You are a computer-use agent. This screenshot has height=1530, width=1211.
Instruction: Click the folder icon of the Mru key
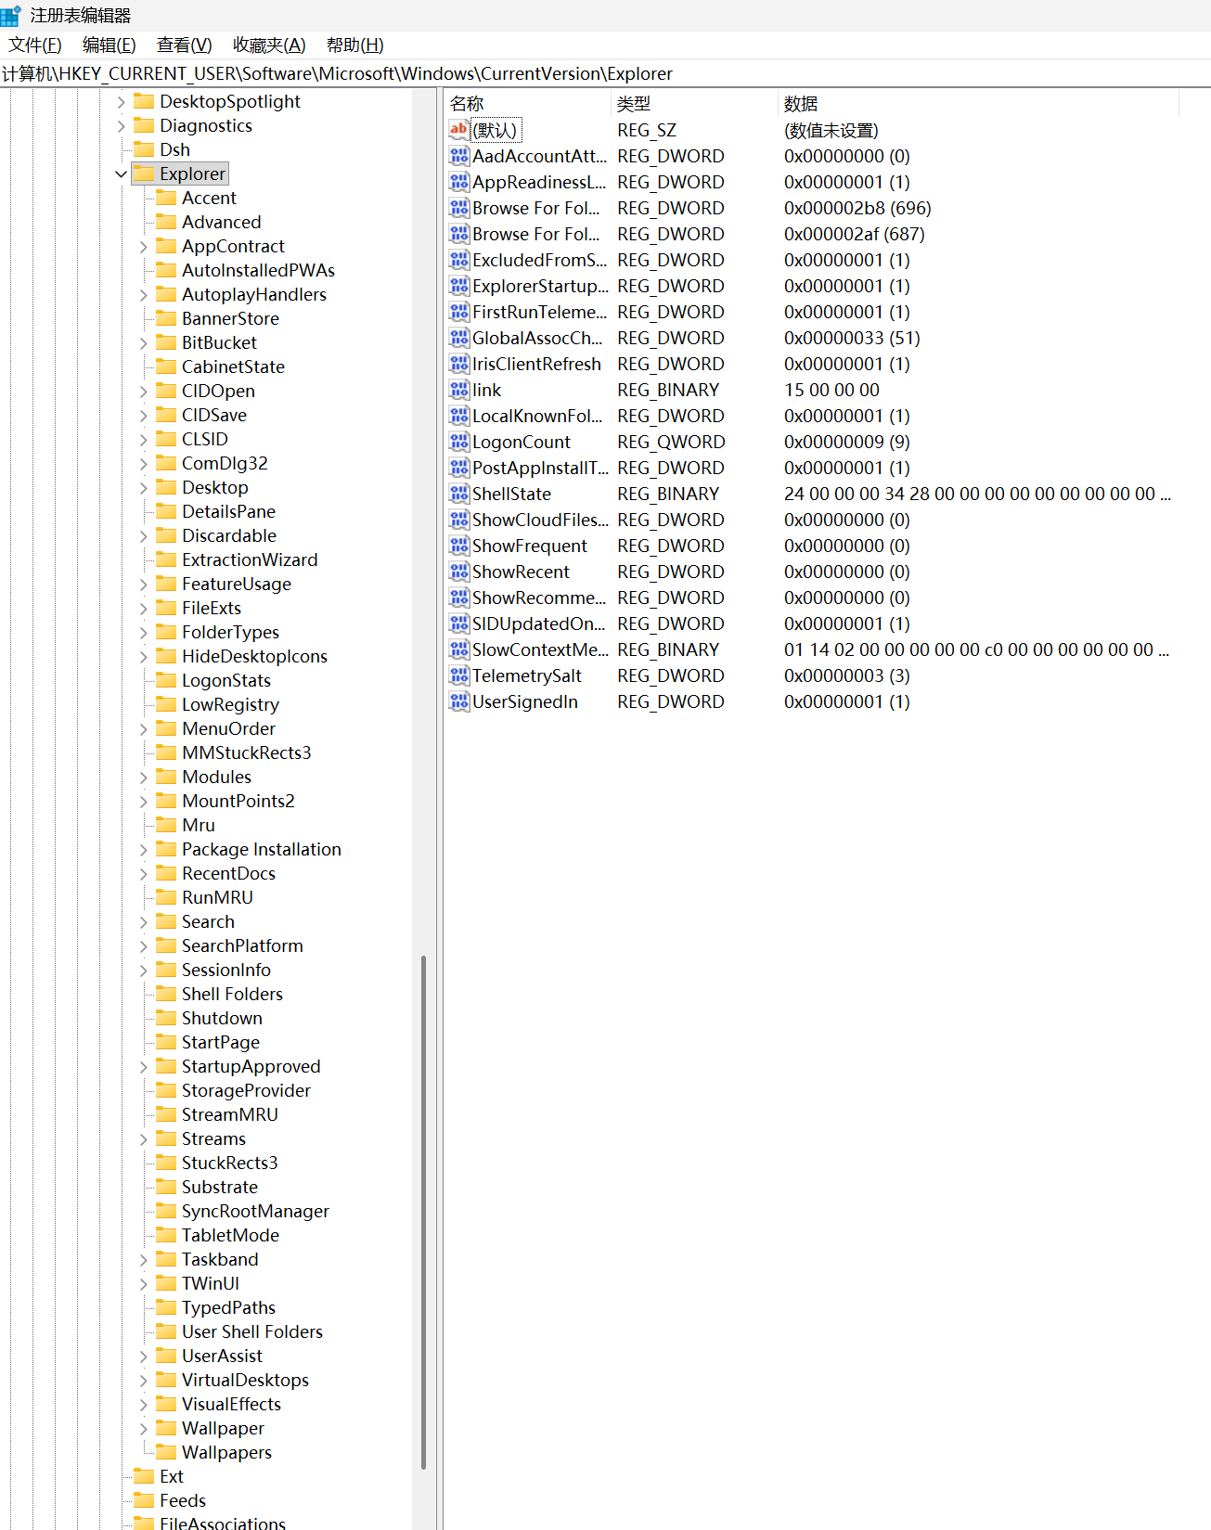click(x=166, y=825)
